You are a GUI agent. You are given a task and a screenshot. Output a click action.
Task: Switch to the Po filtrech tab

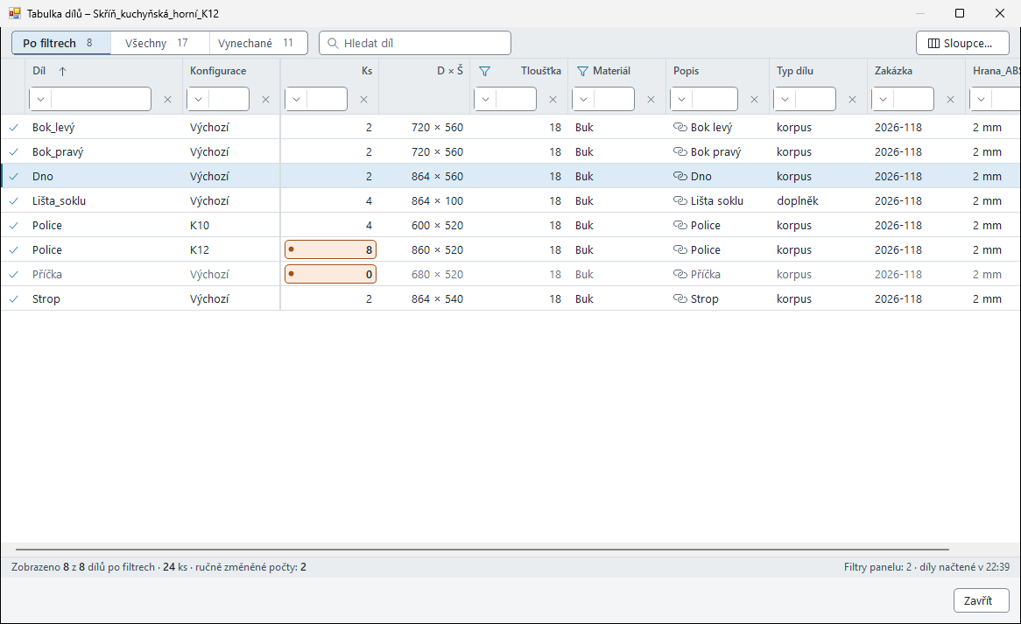(x=61, y=43)
